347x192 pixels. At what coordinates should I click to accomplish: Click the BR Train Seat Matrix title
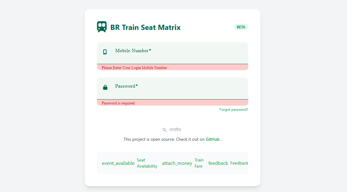[x=145, y=27]
